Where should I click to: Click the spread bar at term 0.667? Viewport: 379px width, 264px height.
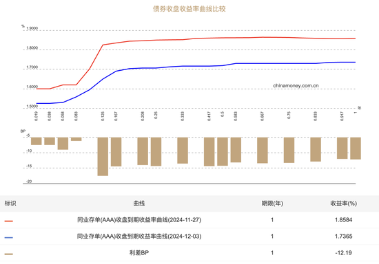263,151
